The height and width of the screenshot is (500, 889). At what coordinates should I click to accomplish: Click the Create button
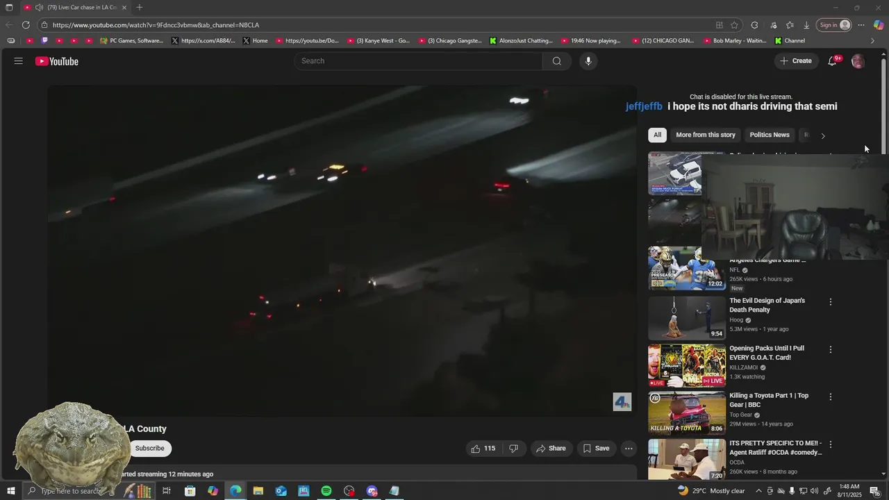[x=796, y=61]
